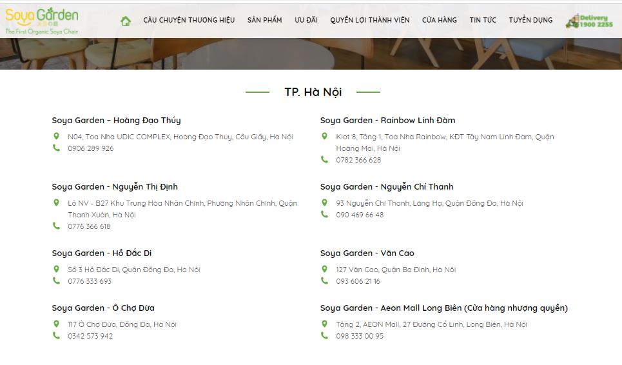The height and width of the screenshot is (365, 622).
Task: Click location pin for Văn Cao store
Action: pyautogui.click(x=324, y=269)
